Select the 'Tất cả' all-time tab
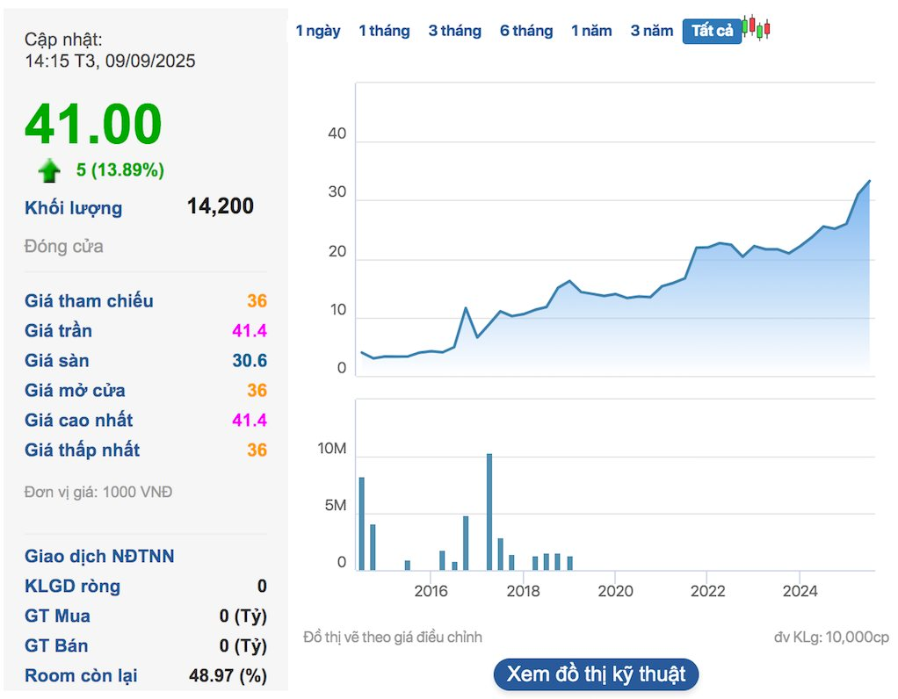The height and width of the screenshot is (699, 898). point(712,31)
